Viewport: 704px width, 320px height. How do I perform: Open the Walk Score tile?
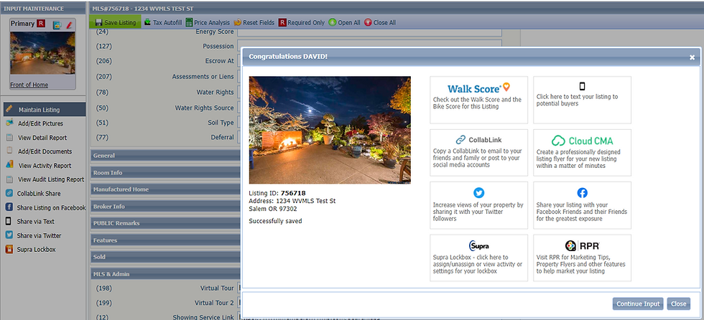pyautogui.click(x=478, y=100)
